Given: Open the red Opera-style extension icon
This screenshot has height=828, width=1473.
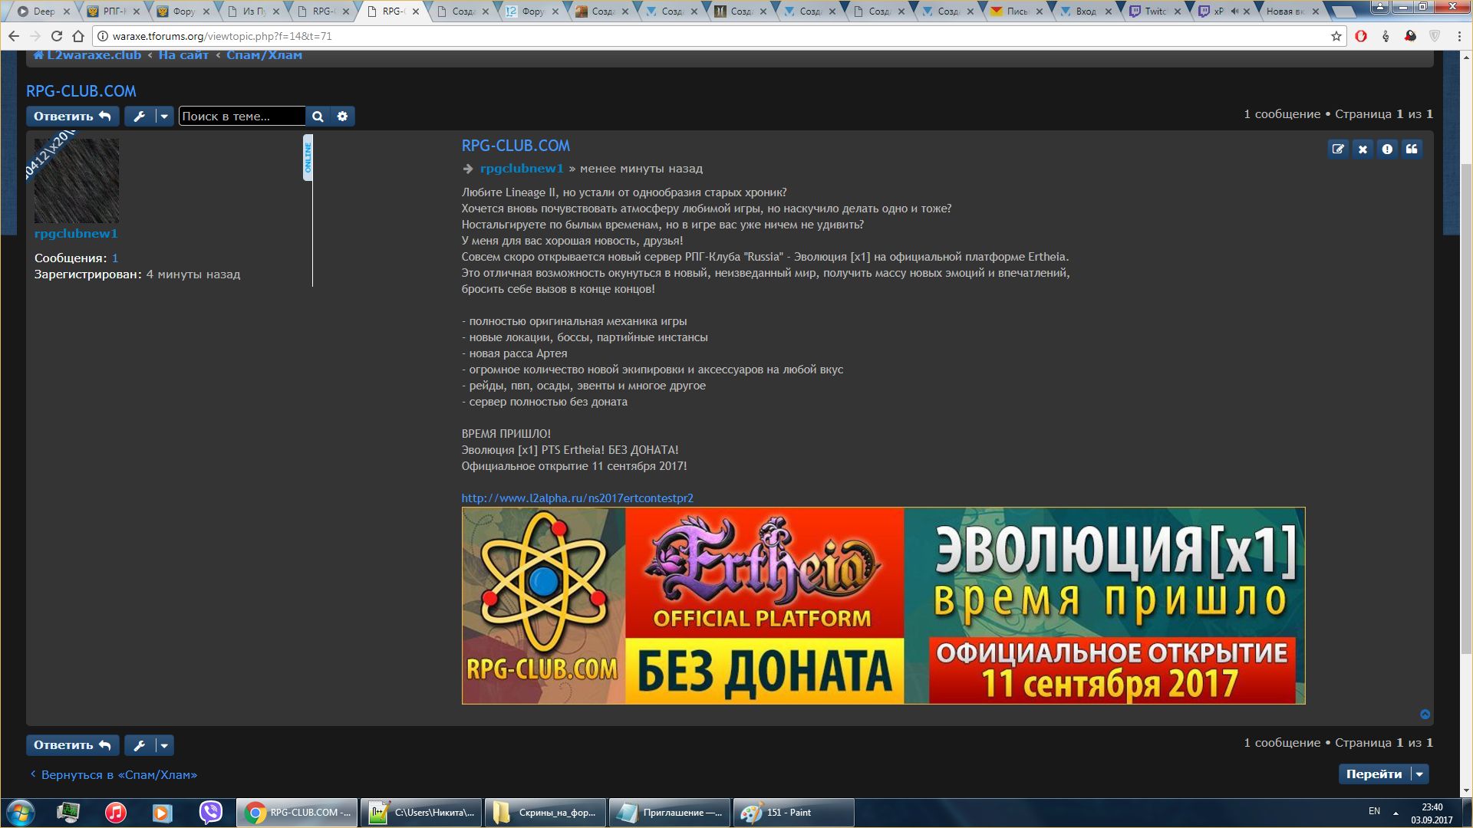Looking at the screenshot, I should click(x=1361, y=36).
